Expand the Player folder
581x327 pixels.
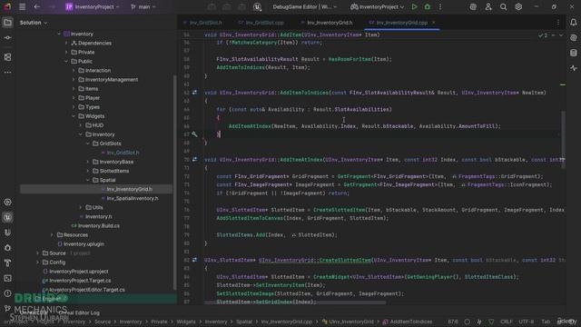[x=74, y=98]
